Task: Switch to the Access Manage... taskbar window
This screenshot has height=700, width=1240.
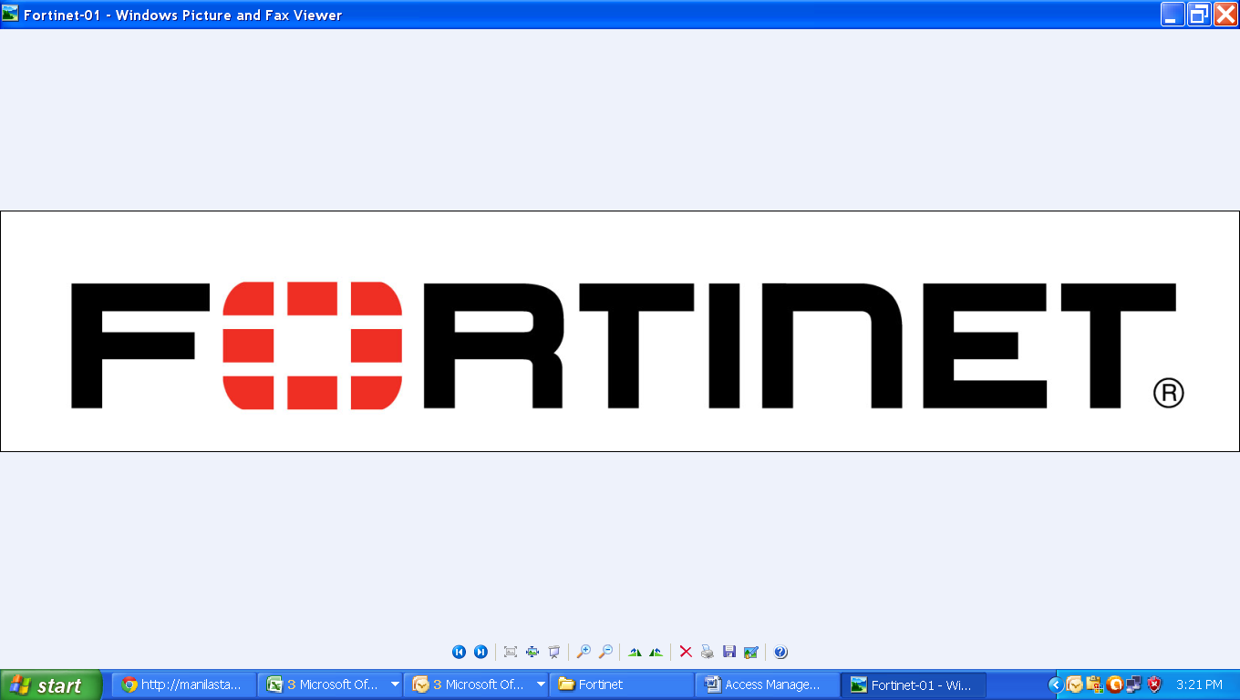Action: point(768,685)
